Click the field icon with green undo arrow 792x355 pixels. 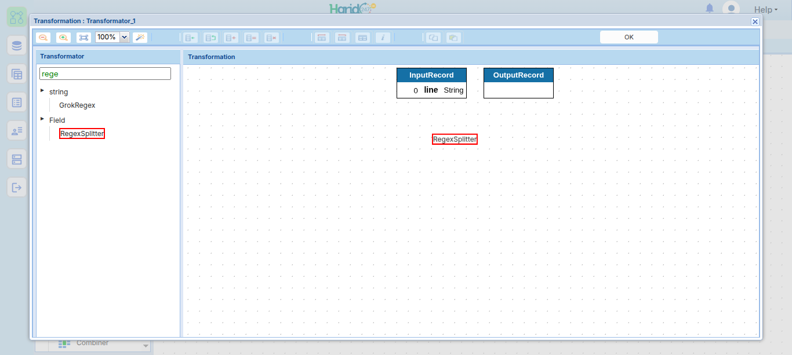pos(210,37)
